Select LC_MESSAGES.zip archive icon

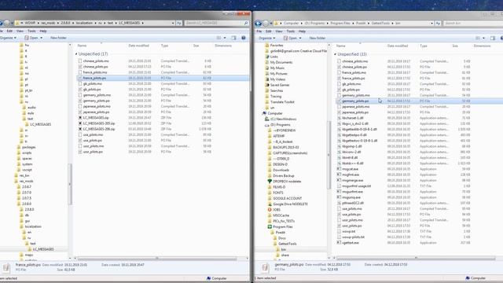pyautogui.click(x=80, y=118)
